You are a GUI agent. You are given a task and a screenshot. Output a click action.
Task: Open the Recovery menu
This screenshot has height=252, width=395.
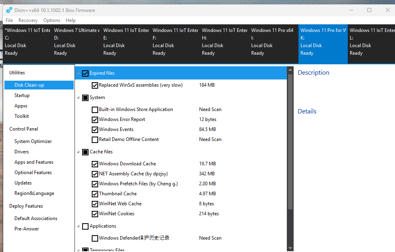click(x=28, y=20)
